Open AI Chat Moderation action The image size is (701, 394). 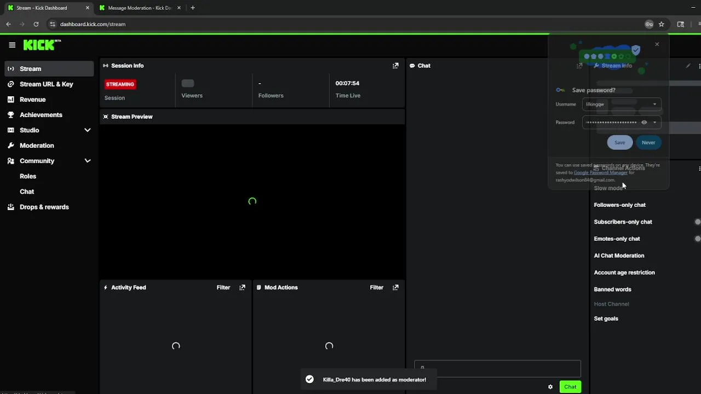tap(619, 256)
